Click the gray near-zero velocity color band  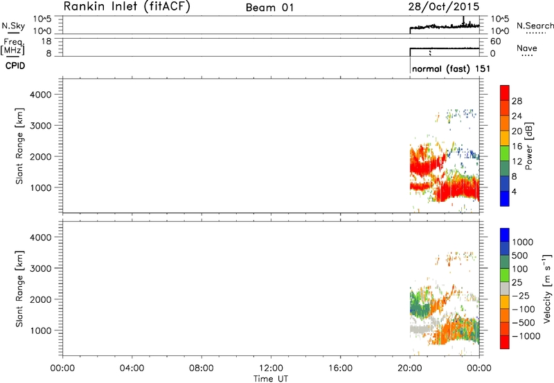[505, 288]
